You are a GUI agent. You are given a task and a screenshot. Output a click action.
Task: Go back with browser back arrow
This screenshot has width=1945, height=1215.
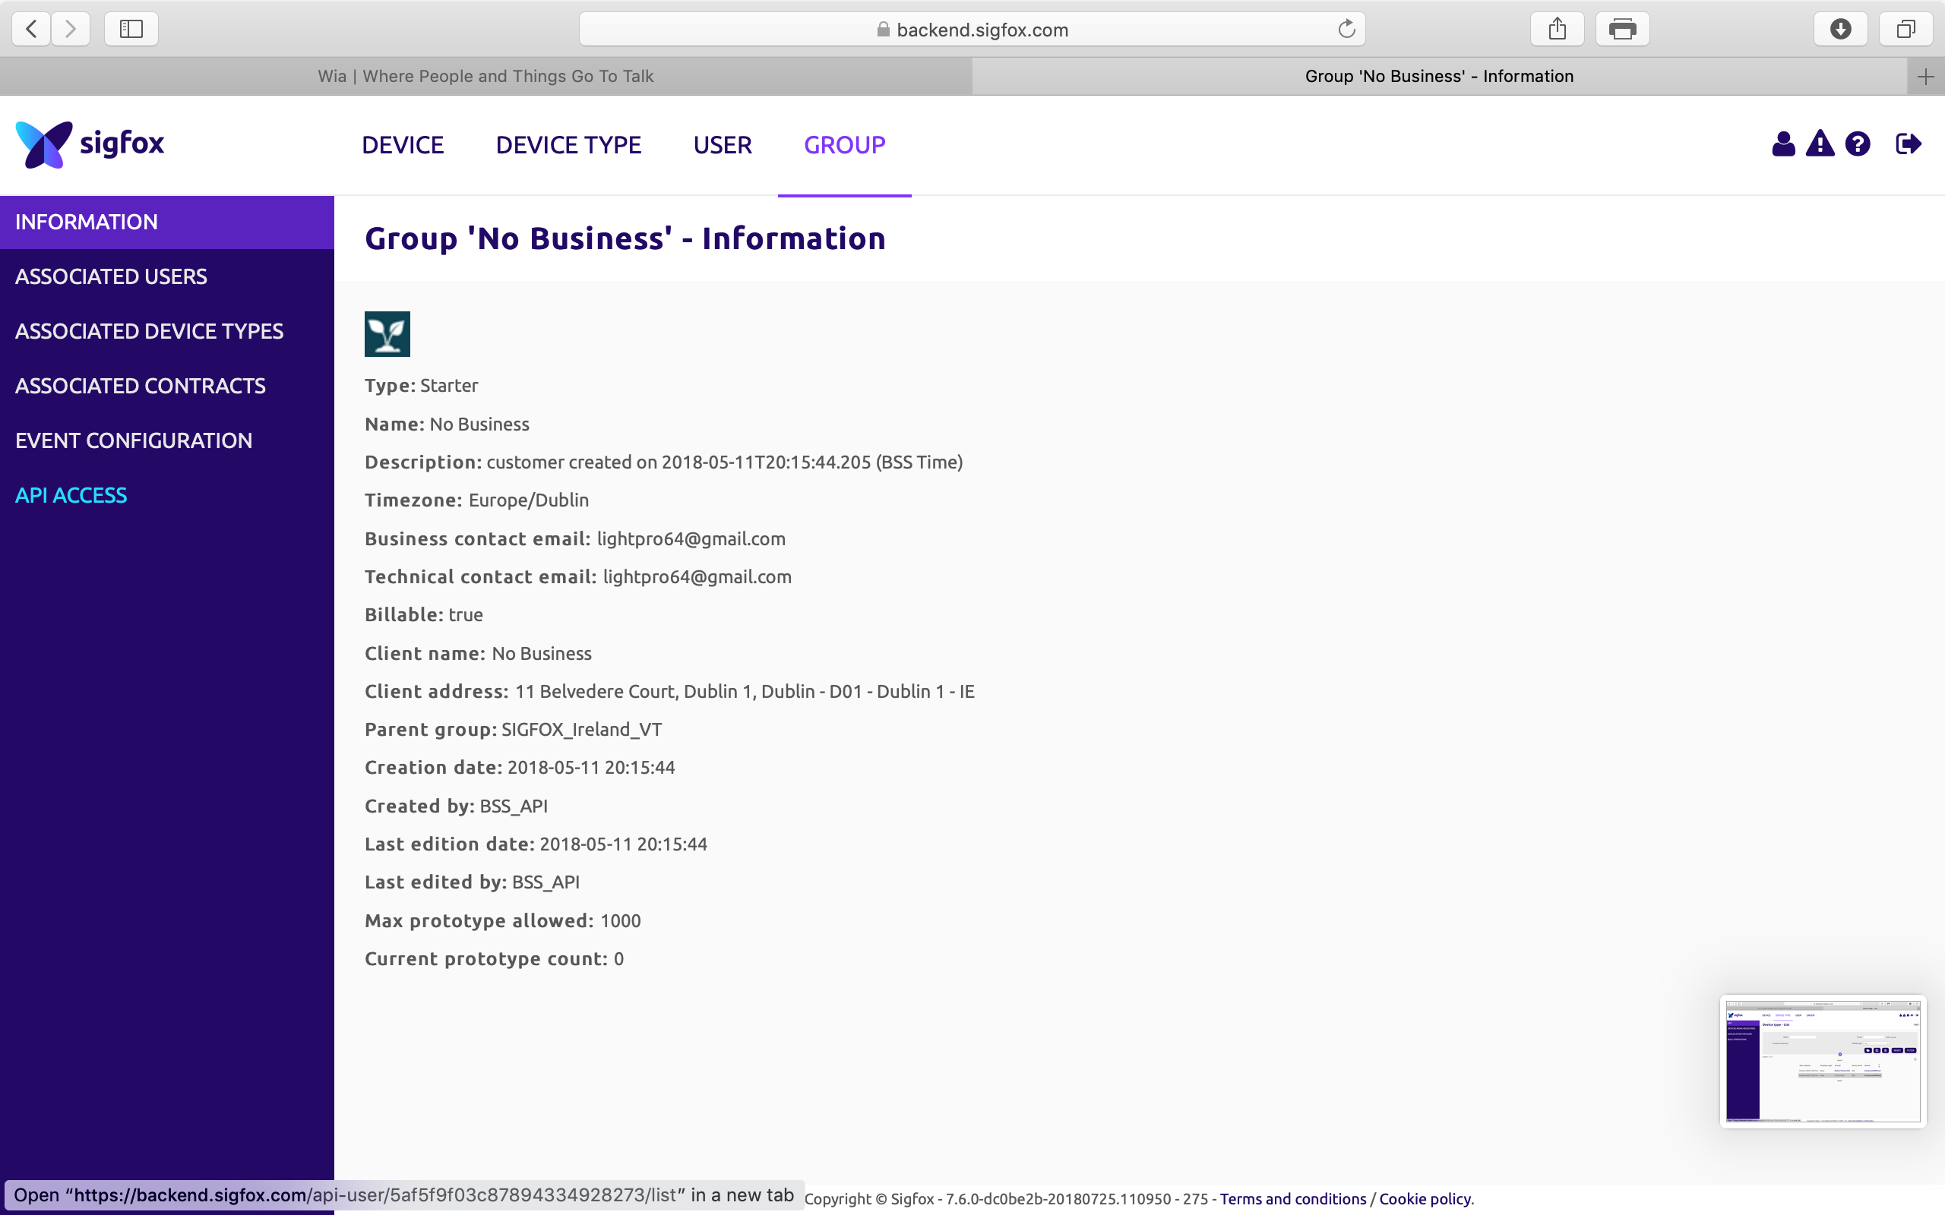(x=31, y=30)
